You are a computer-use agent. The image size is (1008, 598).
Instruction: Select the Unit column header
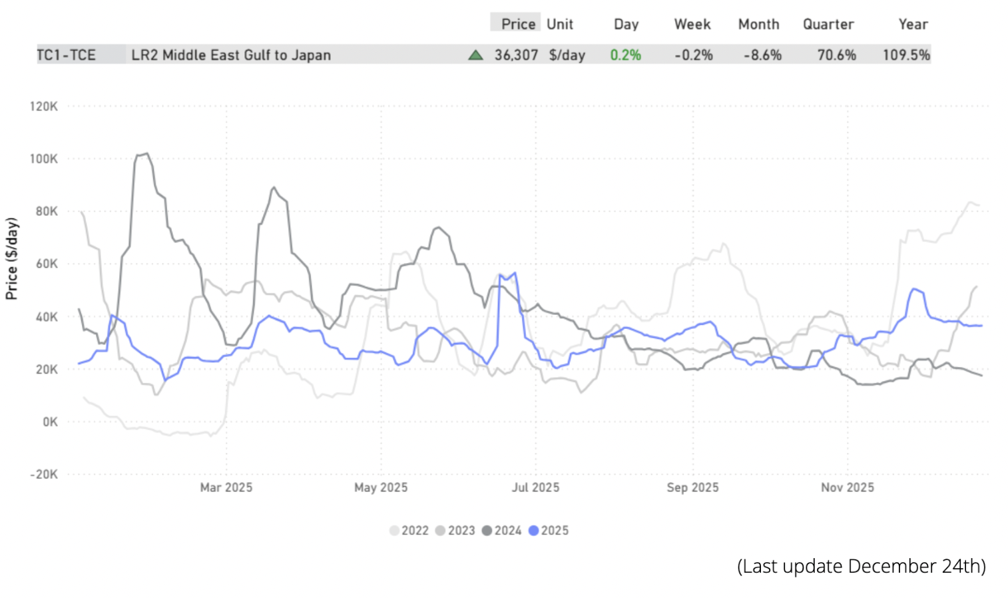tap(560, 24)
